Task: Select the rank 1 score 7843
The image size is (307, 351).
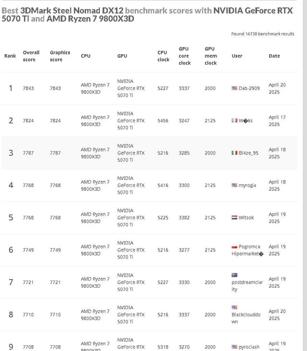Action: pyautogui.click(x=28, y=88)
